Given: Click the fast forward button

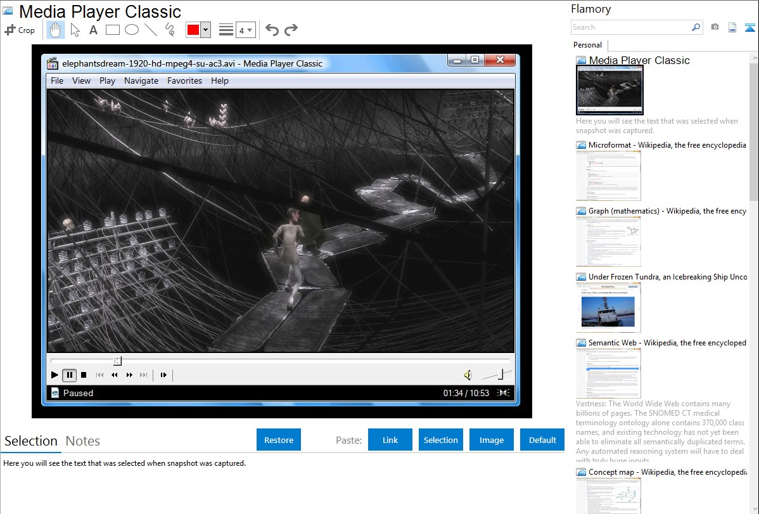Looking at the screenshot, I should click(129, 375).
